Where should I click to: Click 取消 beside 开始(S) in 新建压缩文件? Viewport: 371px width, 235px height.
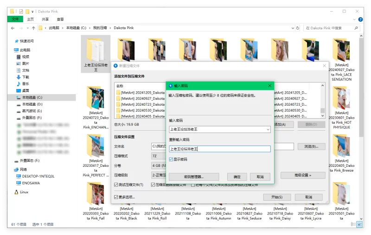coord(308,197)
